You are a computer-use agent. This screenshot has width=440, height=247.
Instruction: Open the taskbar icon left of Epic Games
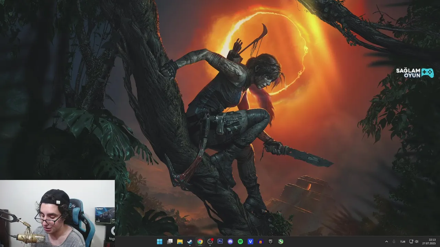pyautogui.click(x=261, y=242)
